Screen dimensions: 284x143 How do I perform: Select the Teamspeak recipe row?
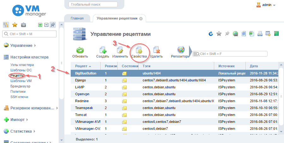[175, 108]
